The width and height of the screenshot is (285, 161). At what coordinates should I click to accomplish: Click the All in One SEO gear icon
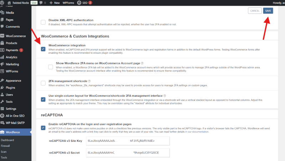pyautogui.click(x=2, y=116)
